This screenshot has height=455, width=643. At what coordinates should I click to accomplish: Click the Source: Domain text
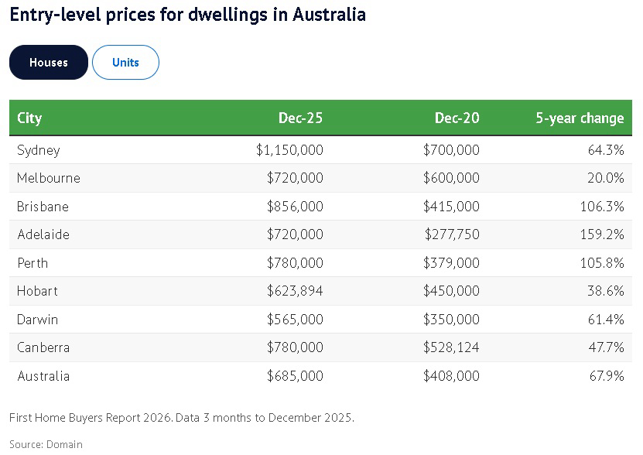[x=46, y=444]
